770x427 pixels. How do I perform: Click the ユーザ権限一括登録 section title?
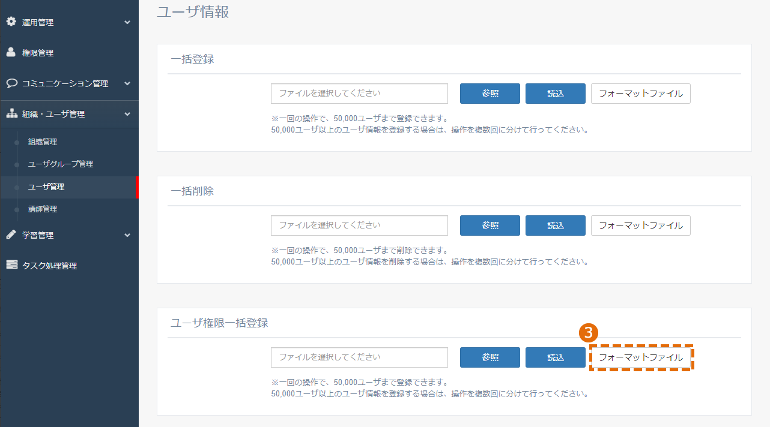[219, 323]
